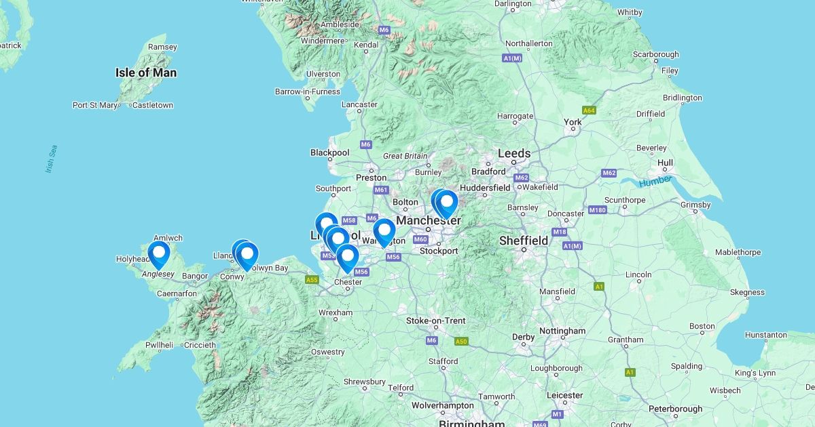
Task: Click the Leeds city label
Action: point(514,154)
